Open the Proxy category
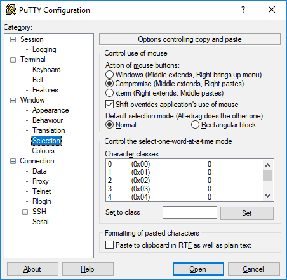287x280 pixels. 41,181
